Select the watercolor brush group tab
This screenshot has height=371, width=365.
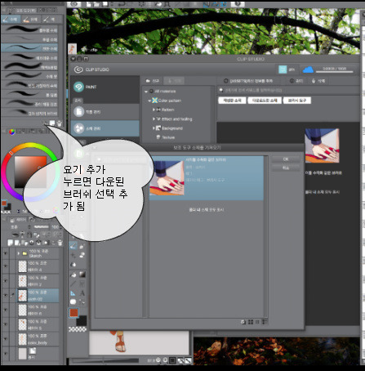point(11,20)
